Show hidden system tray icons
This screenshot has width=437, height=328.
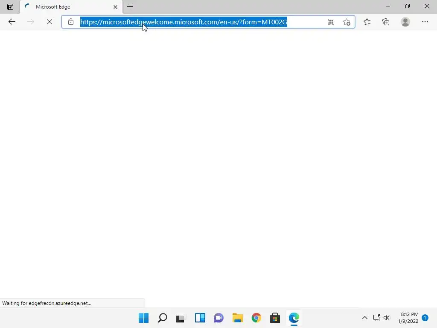(x=364, y=318)
